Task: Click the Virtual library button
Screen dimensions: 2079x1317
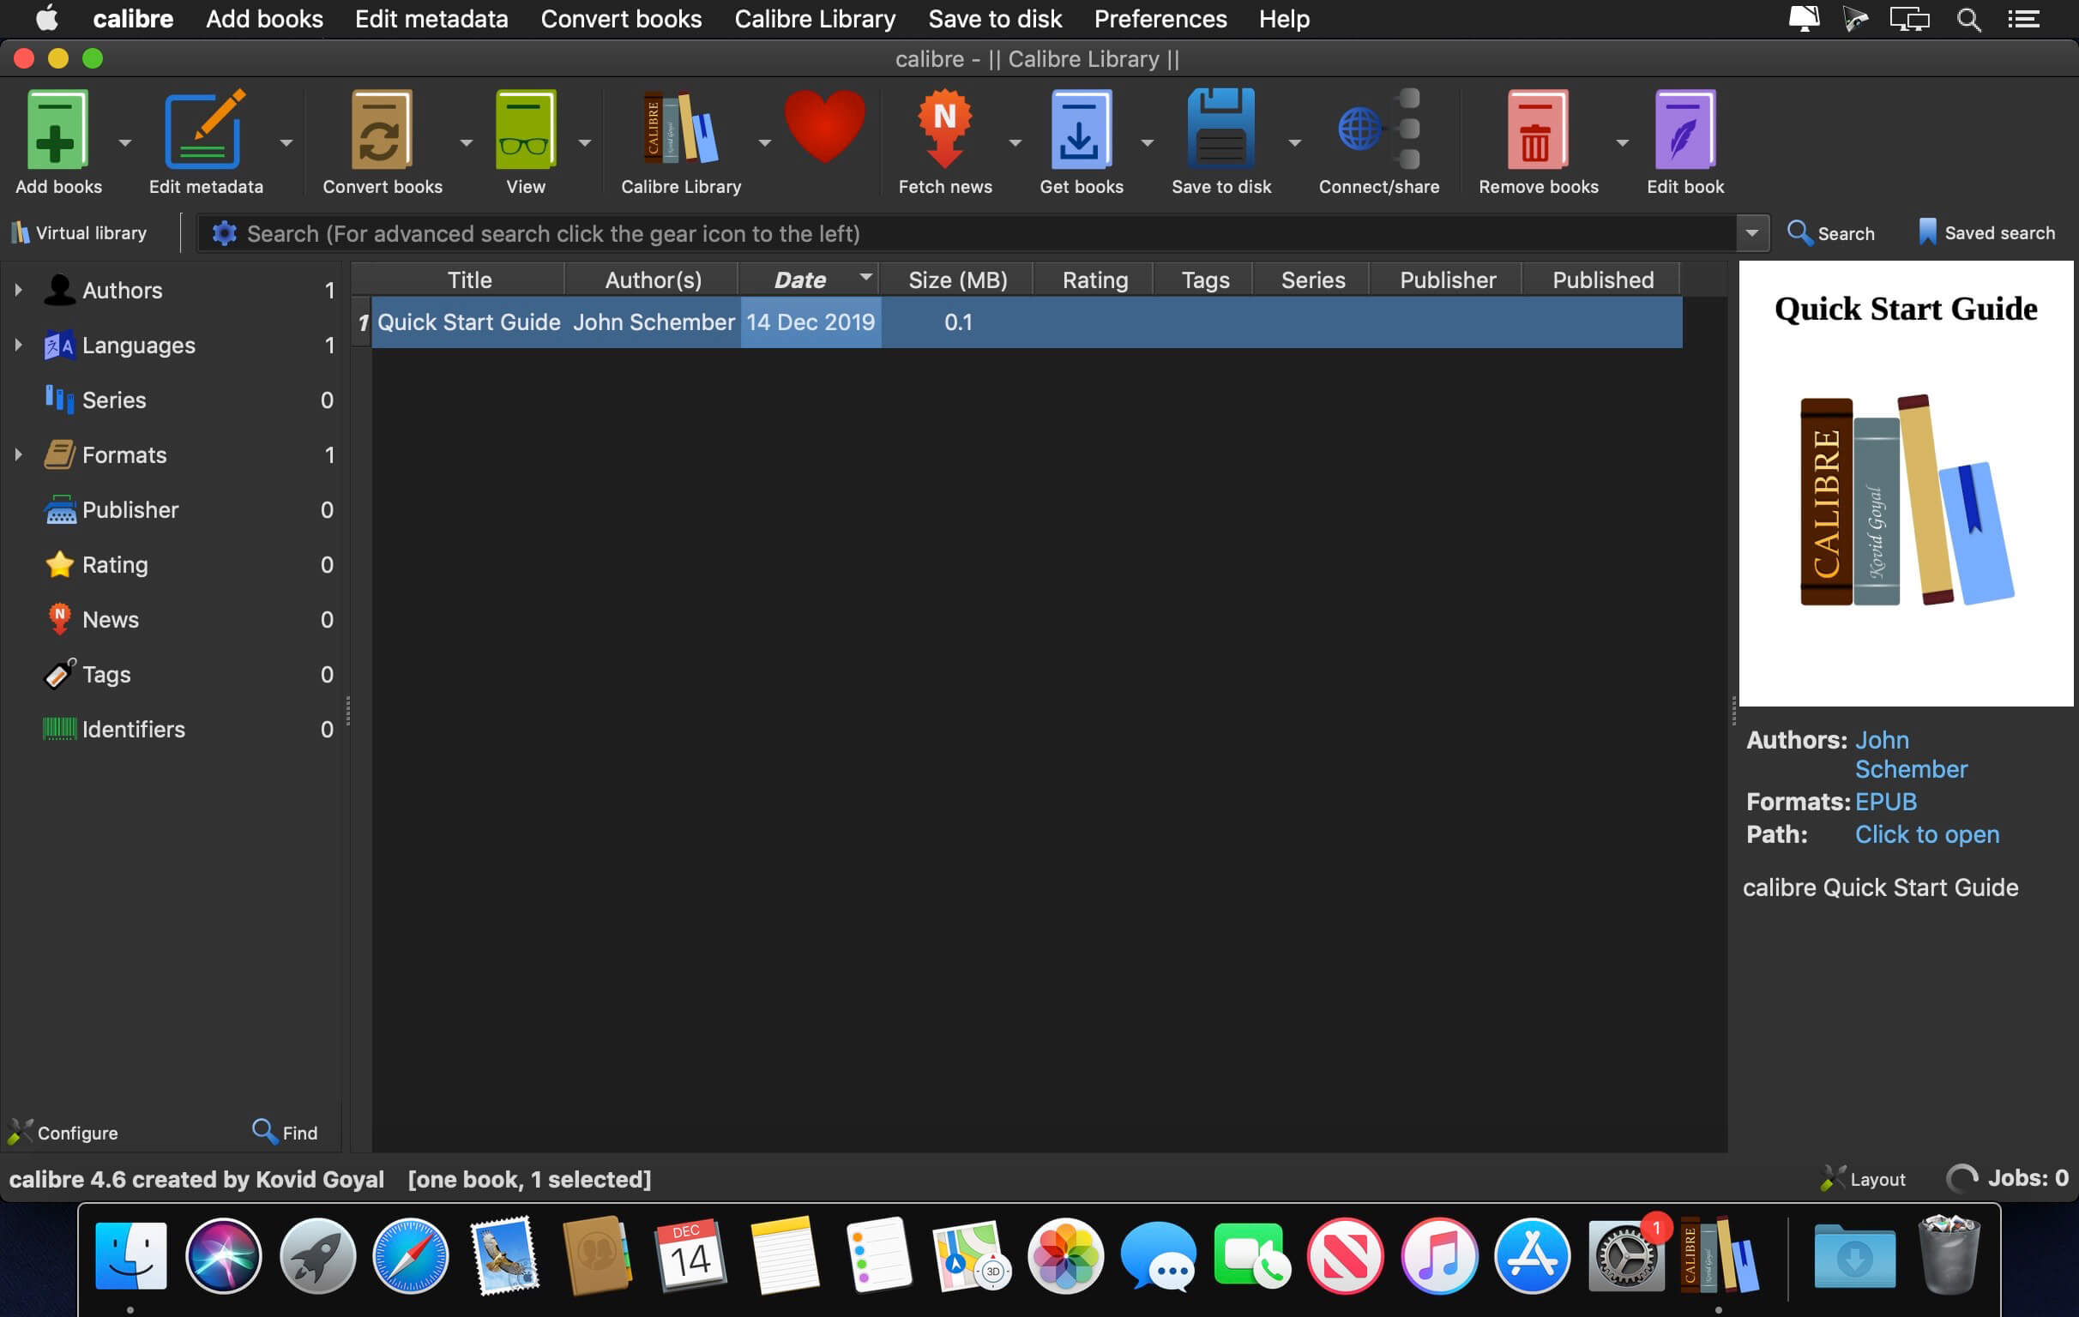Action: click(x=80, y=233)
